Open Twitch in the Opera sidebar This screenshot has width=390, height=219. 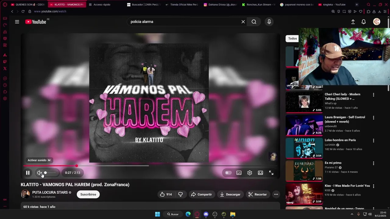[5, 62]
